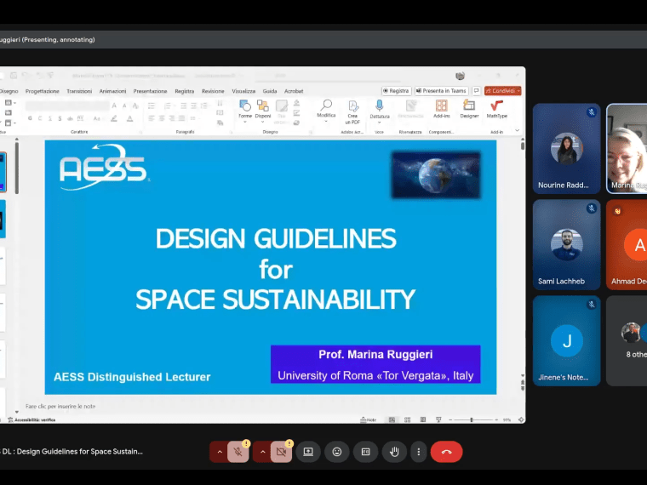Open the Visualizza tab
Image resolution: width=647 pixels, height=485 pixels.
coord(243,91)
